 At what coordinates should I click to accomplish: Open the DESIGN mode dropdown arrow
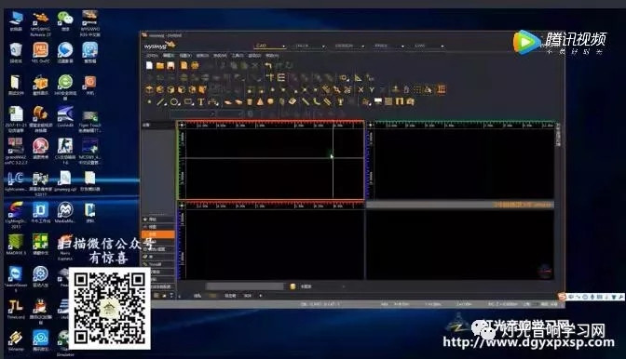362,47
